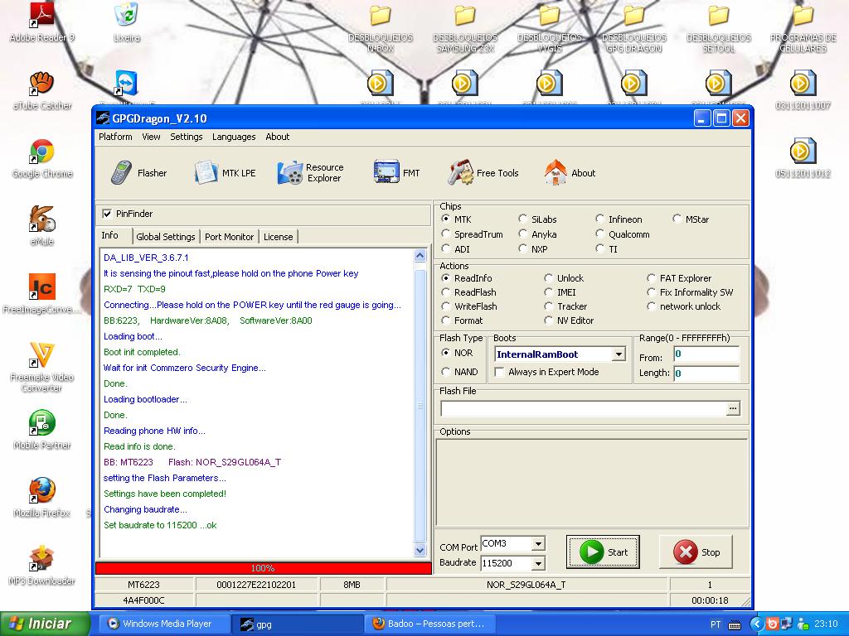Open the Platform menu
849x636 pixels.
[115, 137]
